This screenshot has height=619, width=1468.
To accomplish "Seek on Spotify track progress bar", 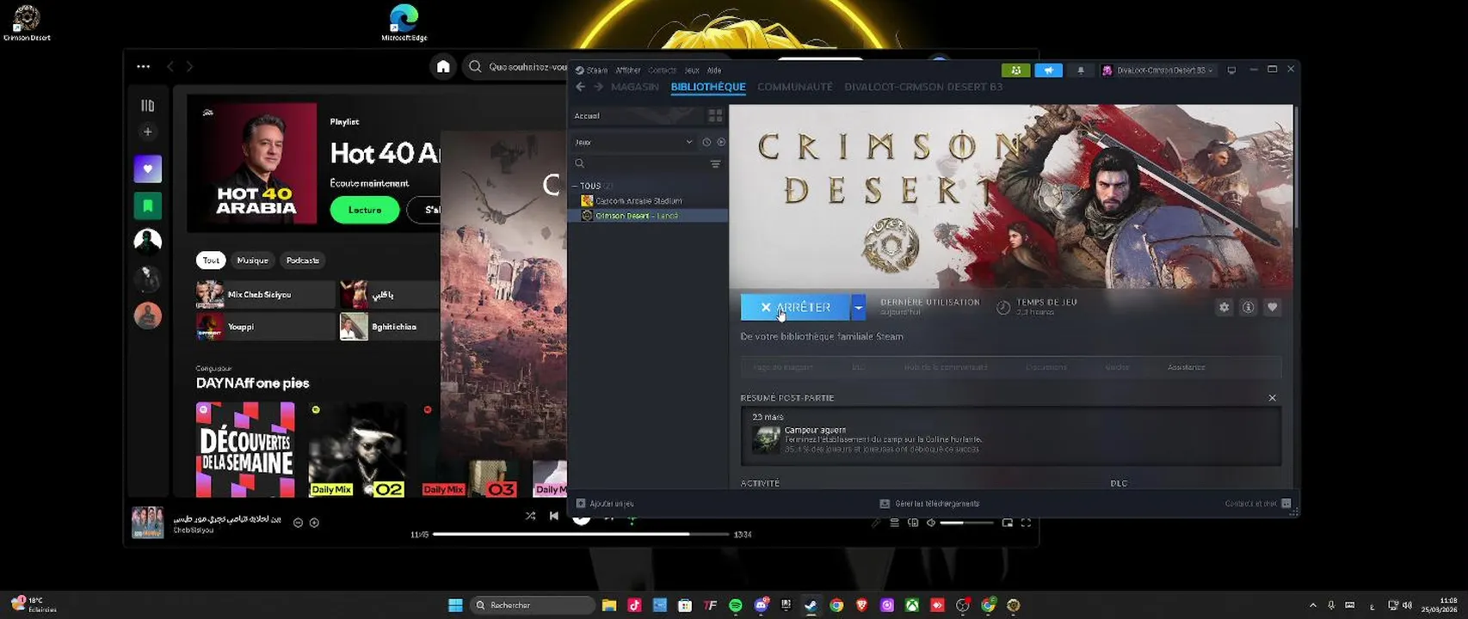I will click(x=581, y=534).
